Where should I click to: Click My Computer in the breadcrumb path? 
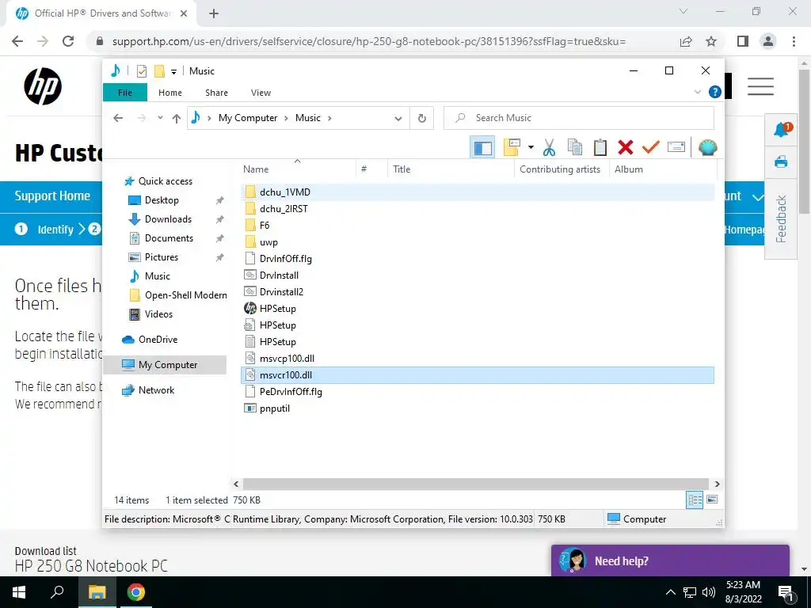(248, 118)
